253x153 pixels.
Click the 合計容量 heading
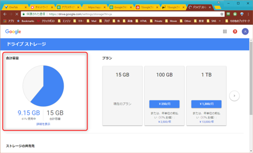pyautogui.click(x=12, y=58)
